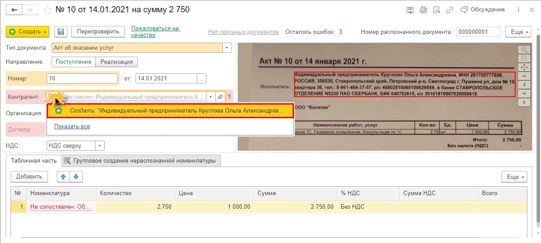Move scanned image left
541x243 pixels.
click(524, 84)
